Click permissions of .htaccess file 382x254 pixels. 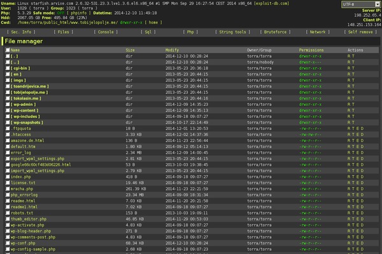coord(310,135)
